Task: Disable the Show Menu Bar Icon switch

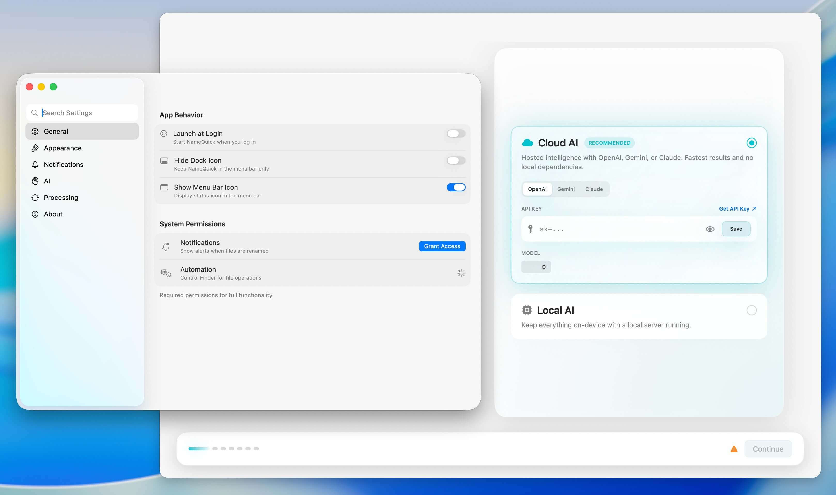Action: (x=455, y=188)
